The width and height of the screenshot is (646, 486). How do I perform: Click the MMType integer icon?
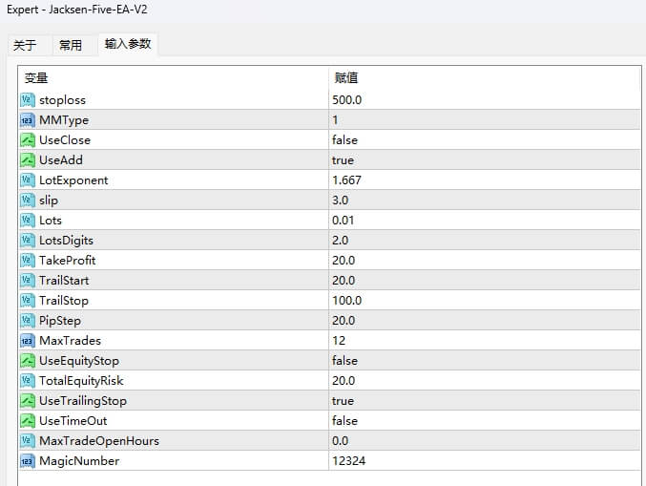pos(28,120)
